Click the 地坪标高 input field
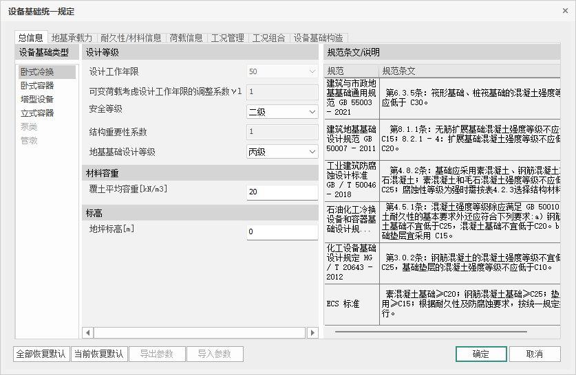This screenshot has height=375, width=576. [281, 232]
